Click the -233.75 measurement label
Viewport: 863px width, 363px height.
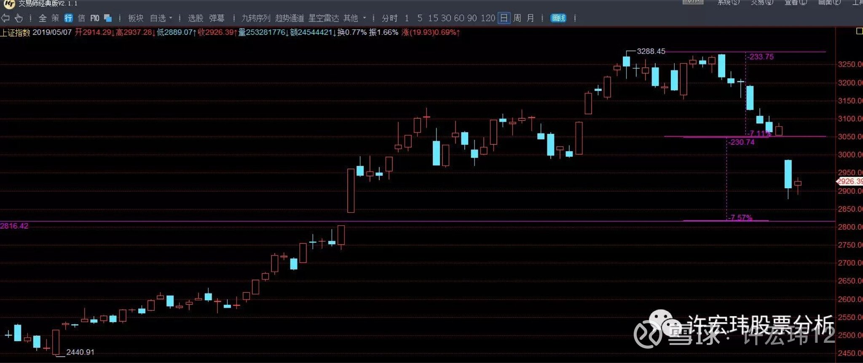(761, 56)
